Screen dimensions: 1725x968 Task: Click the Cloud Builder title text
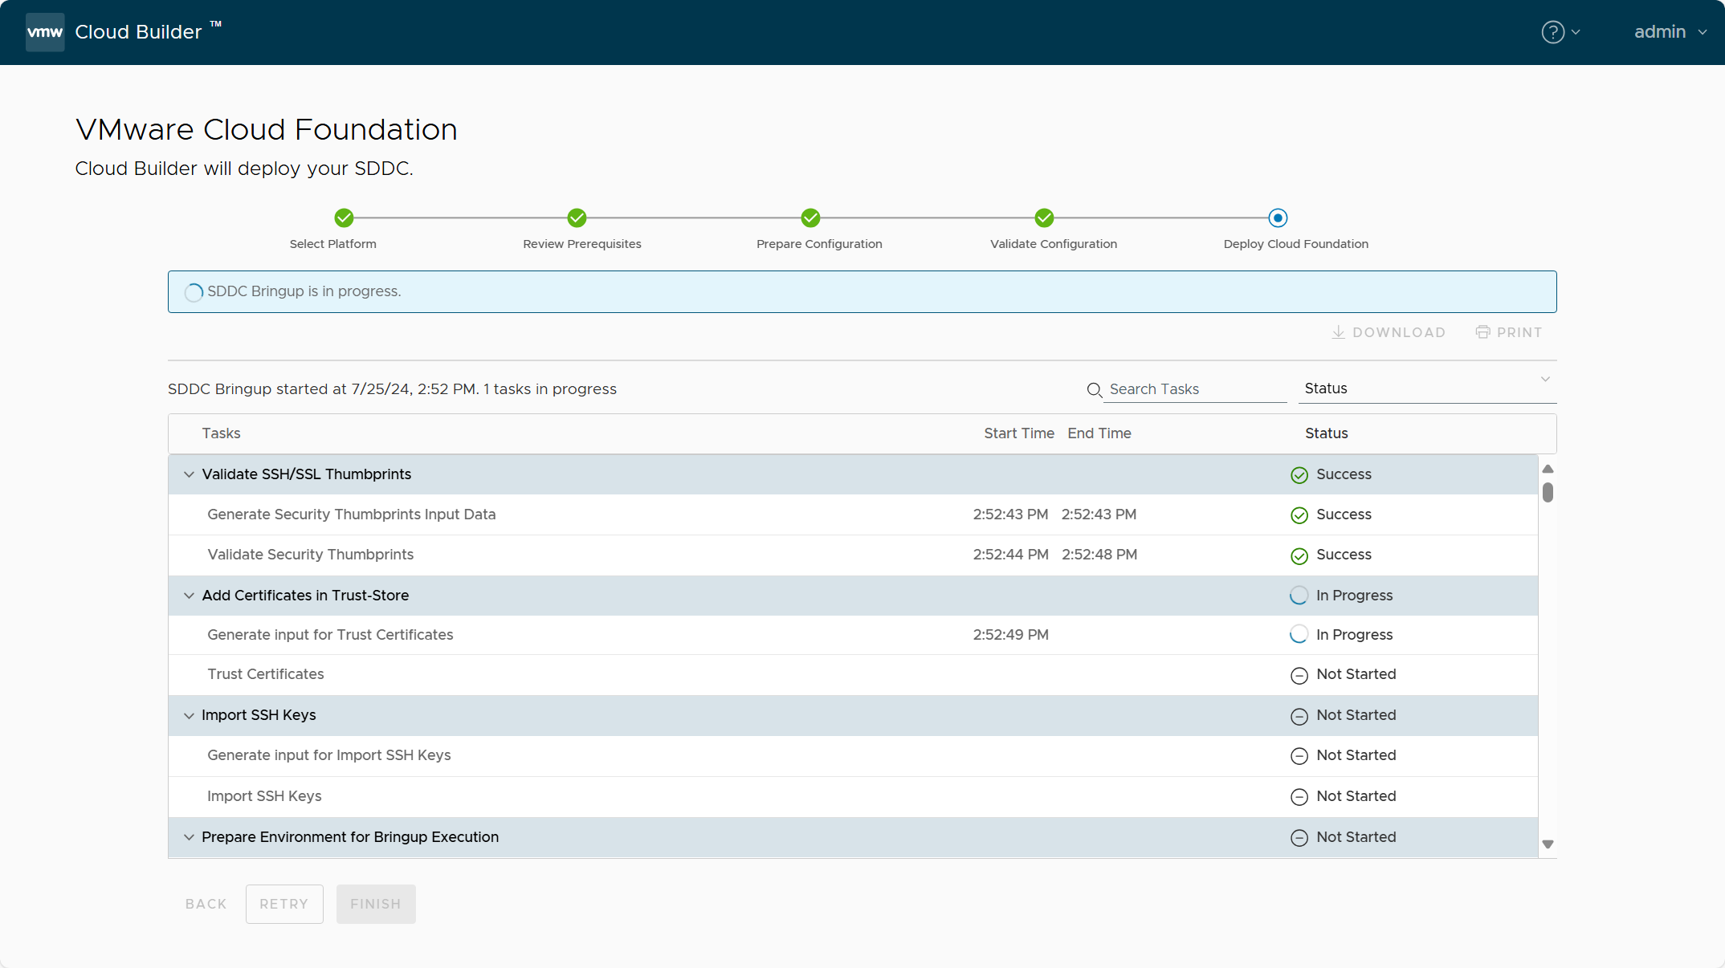pyautogui.click(x=138, y=32)
